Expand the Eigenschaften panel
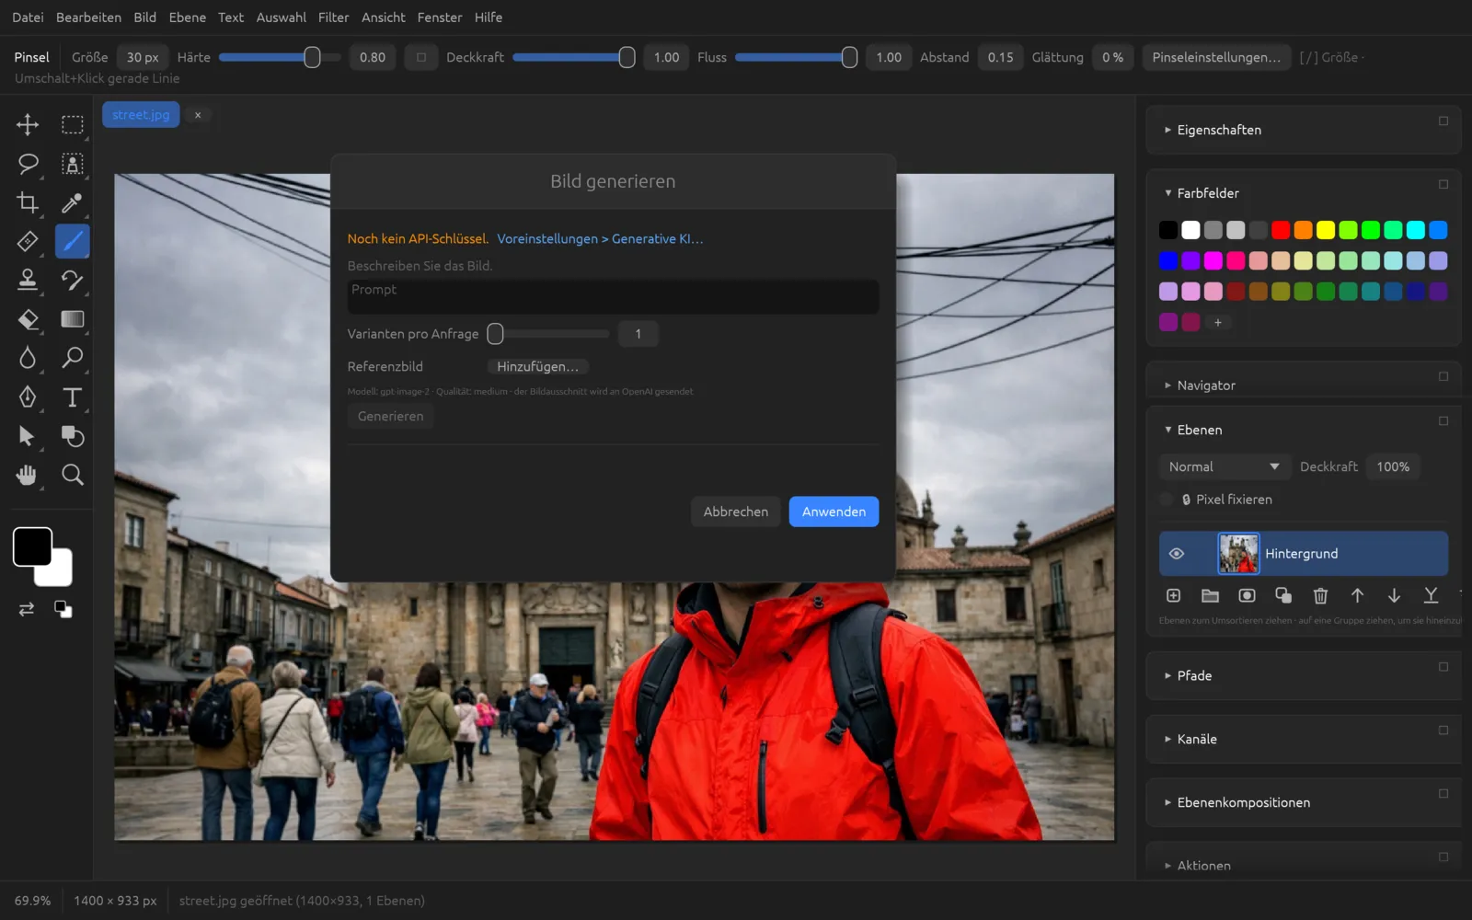 click(1168, 130)
